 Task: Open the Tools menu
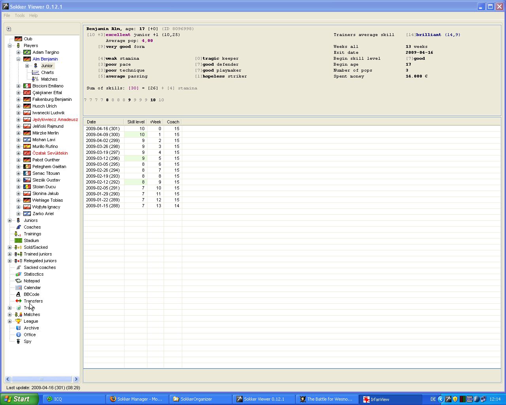coord(20,15)
